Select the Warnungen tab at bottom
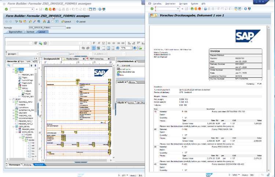The width and height of the screenshot is (275, 177). [x=14, y=165]
